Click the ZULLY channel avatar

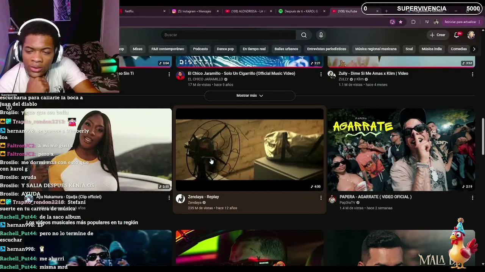coord(332,75)
